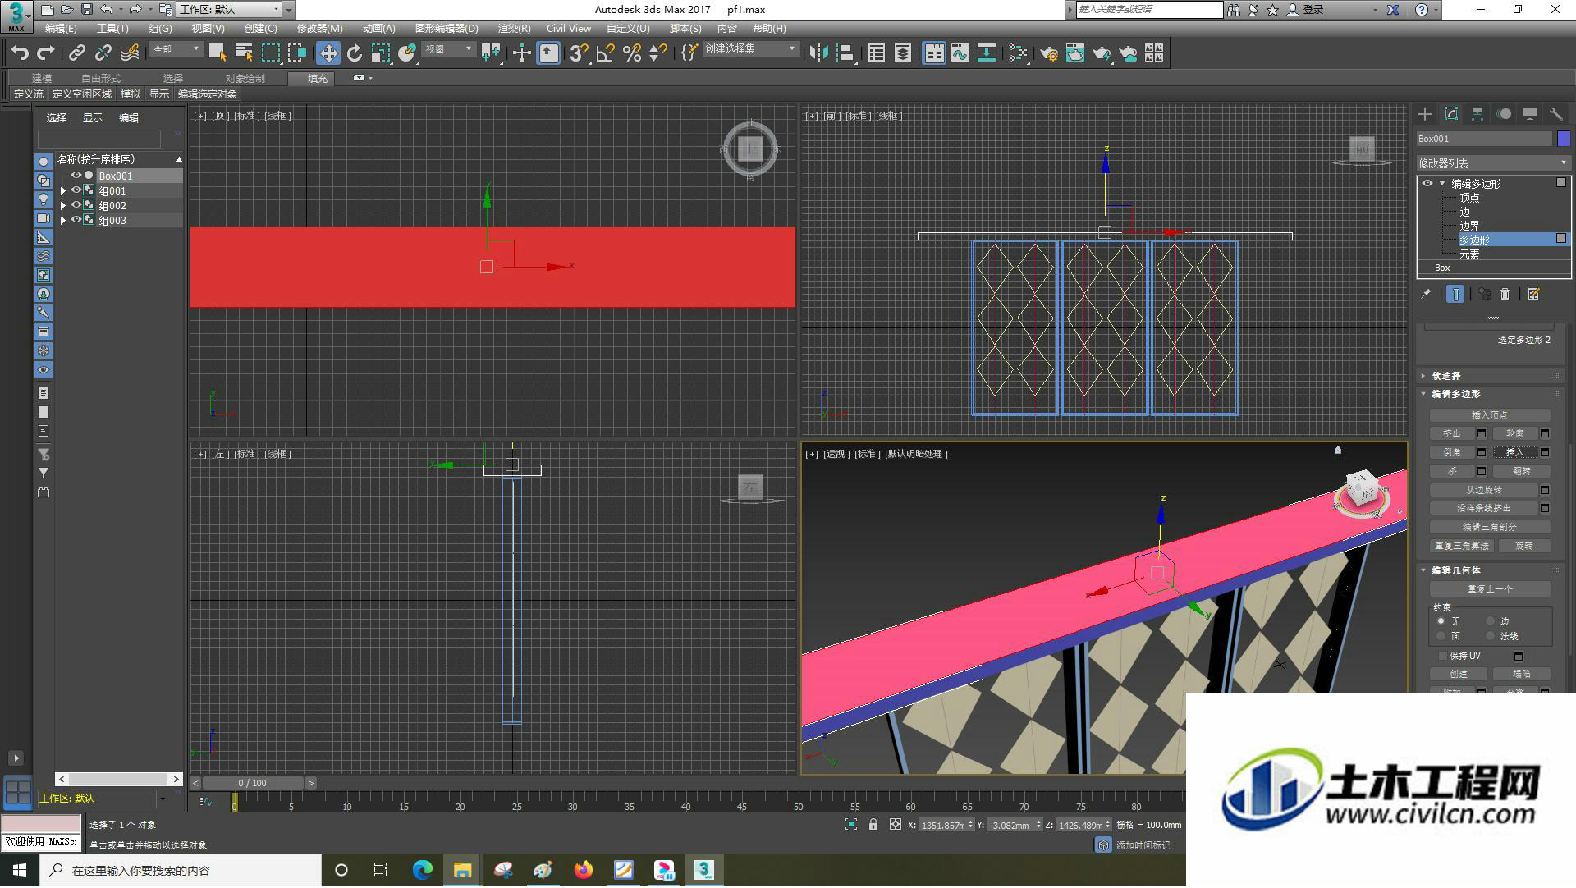Toggle 编辑多边形 modifier eye icon
This screenshot has height=888, width=1576.
(x=1427, y=183)
